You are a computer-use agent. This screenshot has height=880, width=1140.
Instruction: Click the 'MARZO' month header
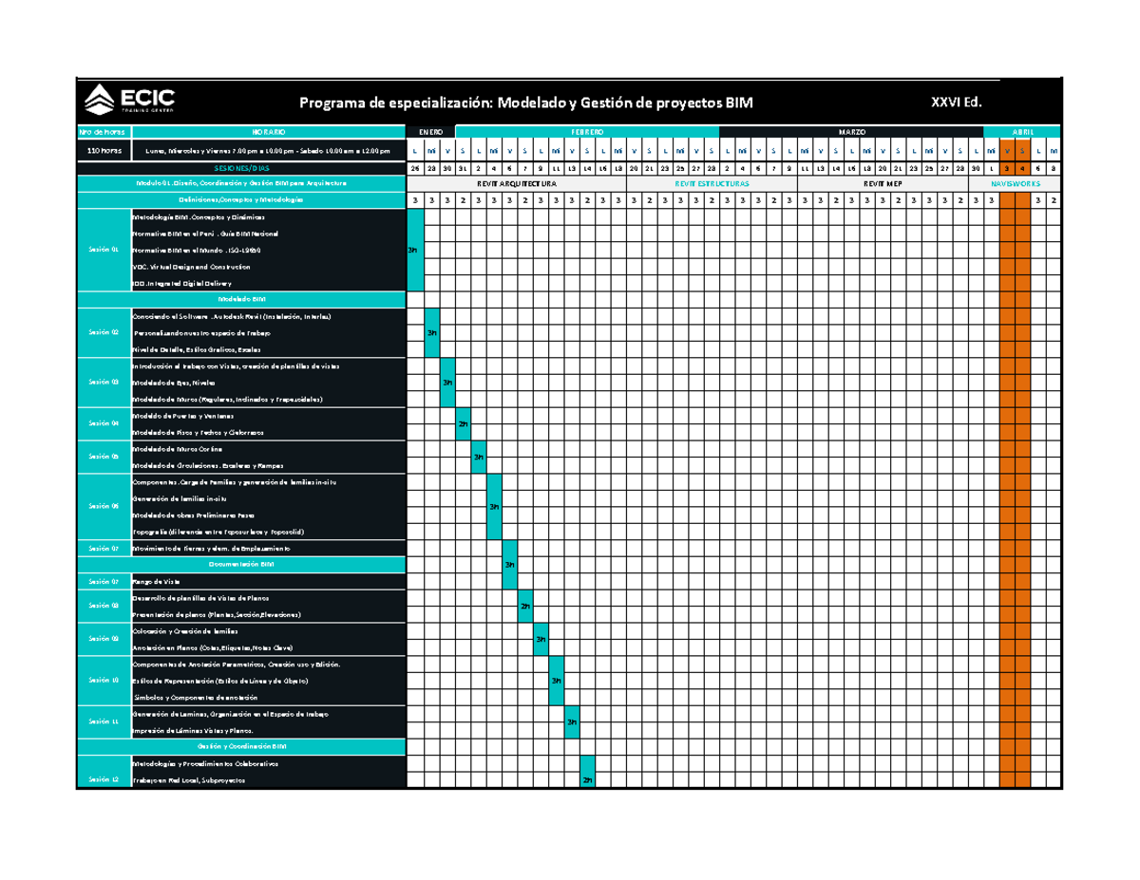click(850, 132)
